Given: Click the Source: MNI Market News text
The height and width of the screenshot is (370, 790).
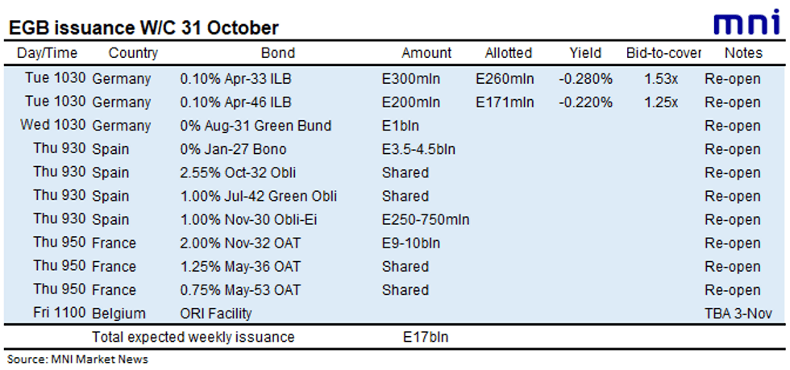Looking at the screenshot, I should click(x=77, y=360).
